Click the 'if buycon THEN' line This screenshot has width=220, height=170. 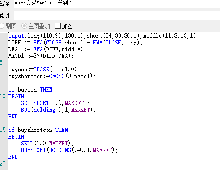pos(30,90)
